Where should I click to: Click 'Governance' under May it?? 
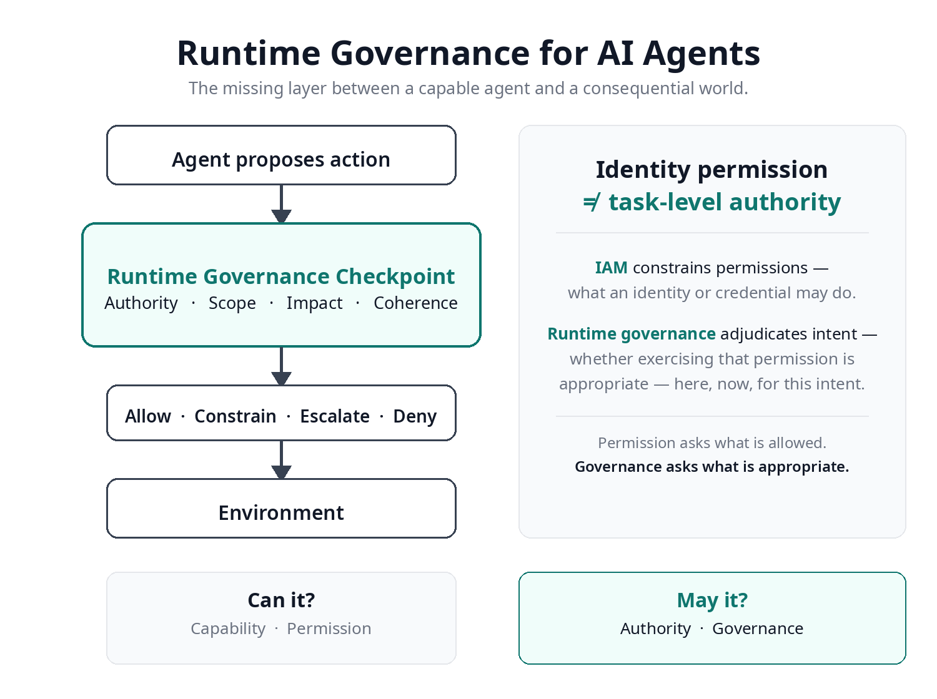pos(758,628)
